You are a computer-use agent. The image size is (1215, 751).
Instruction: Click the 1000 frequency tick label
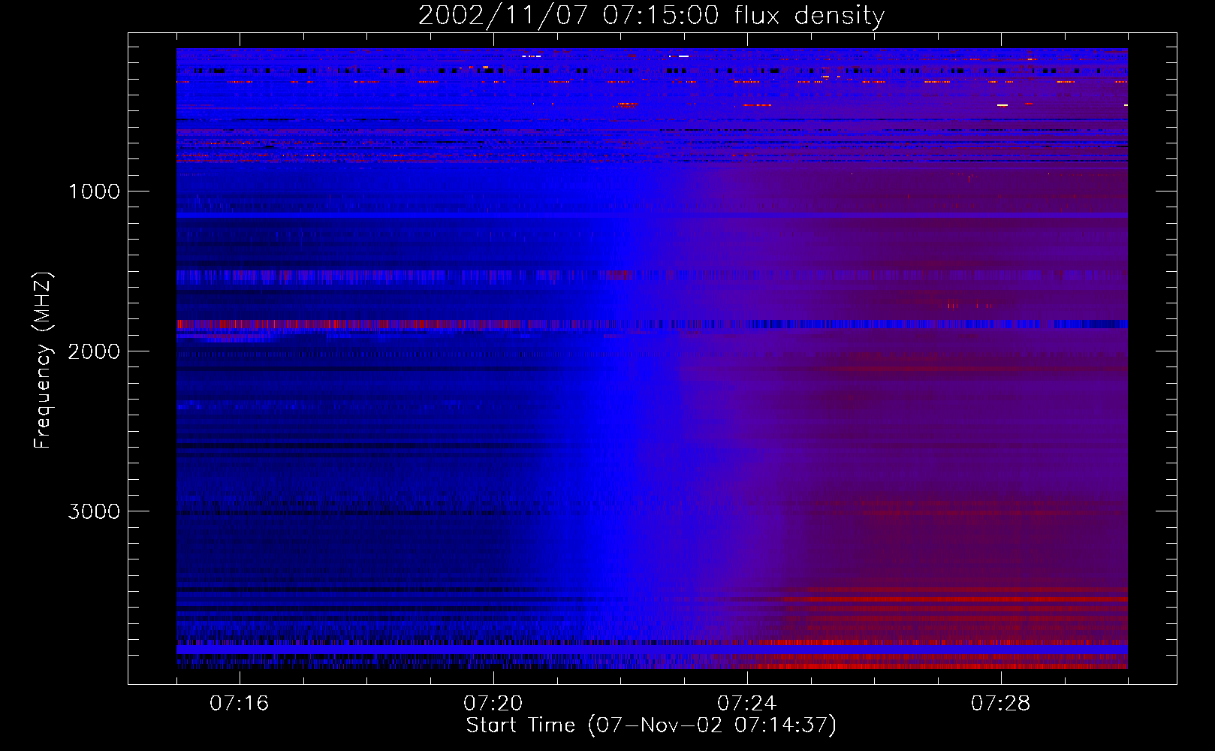94,192
